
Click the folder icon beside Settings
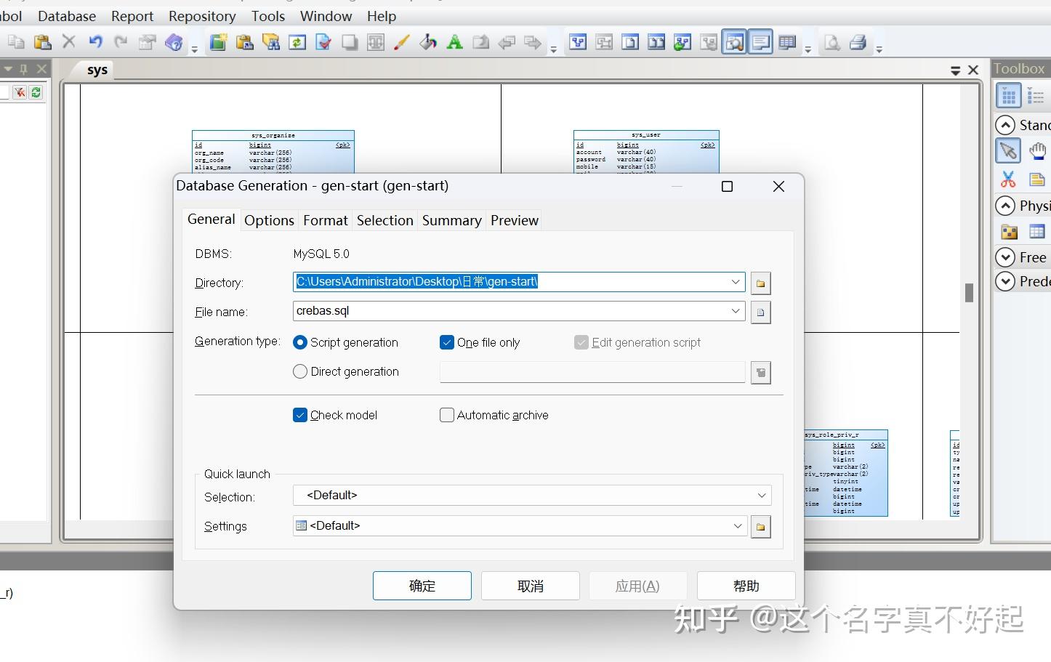[x=761, y=527]
